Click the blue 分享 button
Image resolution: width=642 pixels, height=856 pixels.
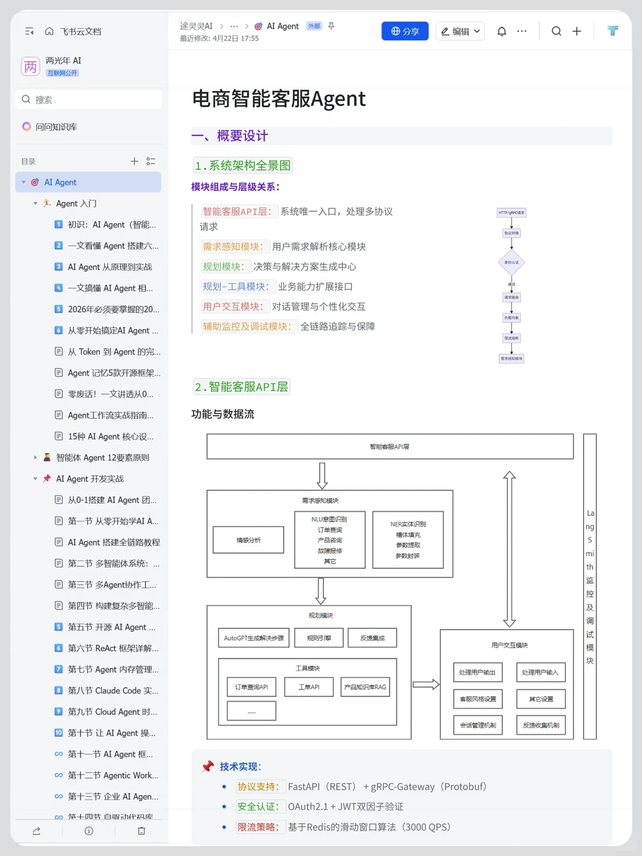pos(405,32)
